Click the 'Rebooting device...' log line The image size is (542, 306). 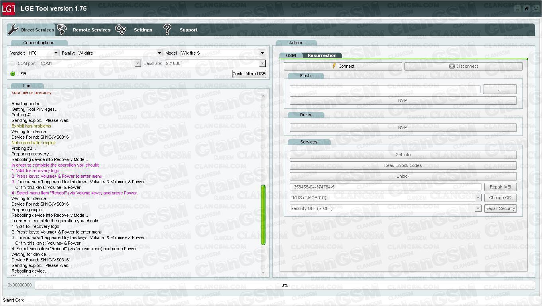click(x=30, y=271)
